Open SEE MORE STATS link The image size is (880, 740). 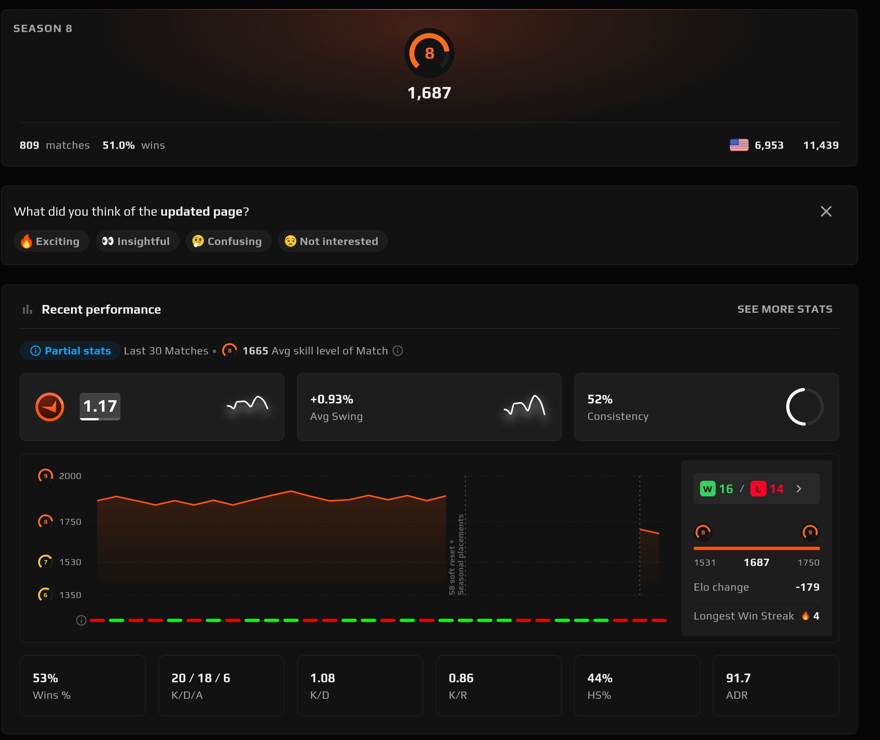[x=785, y=309]
